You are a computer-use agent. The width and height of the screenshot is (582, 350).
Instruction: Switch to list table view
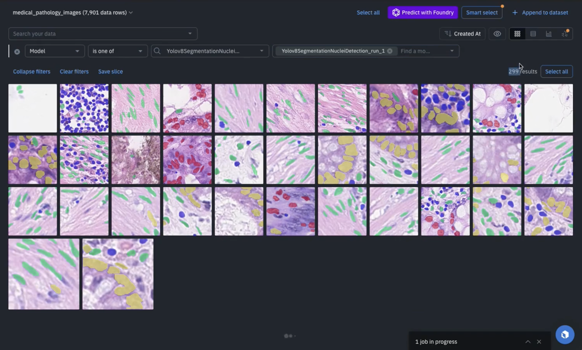pos(533,34)
